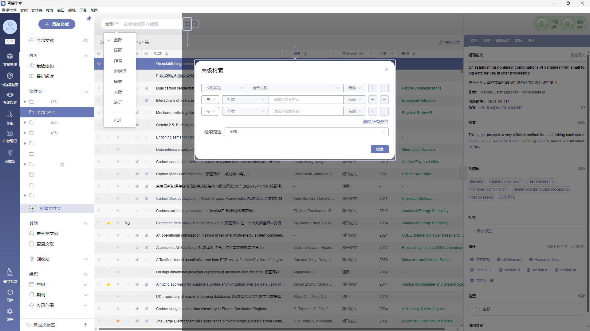The height and width of the screenshot is (331, 590).
Task: Open the 检索范围 dropdown
Action: [306, 132]
